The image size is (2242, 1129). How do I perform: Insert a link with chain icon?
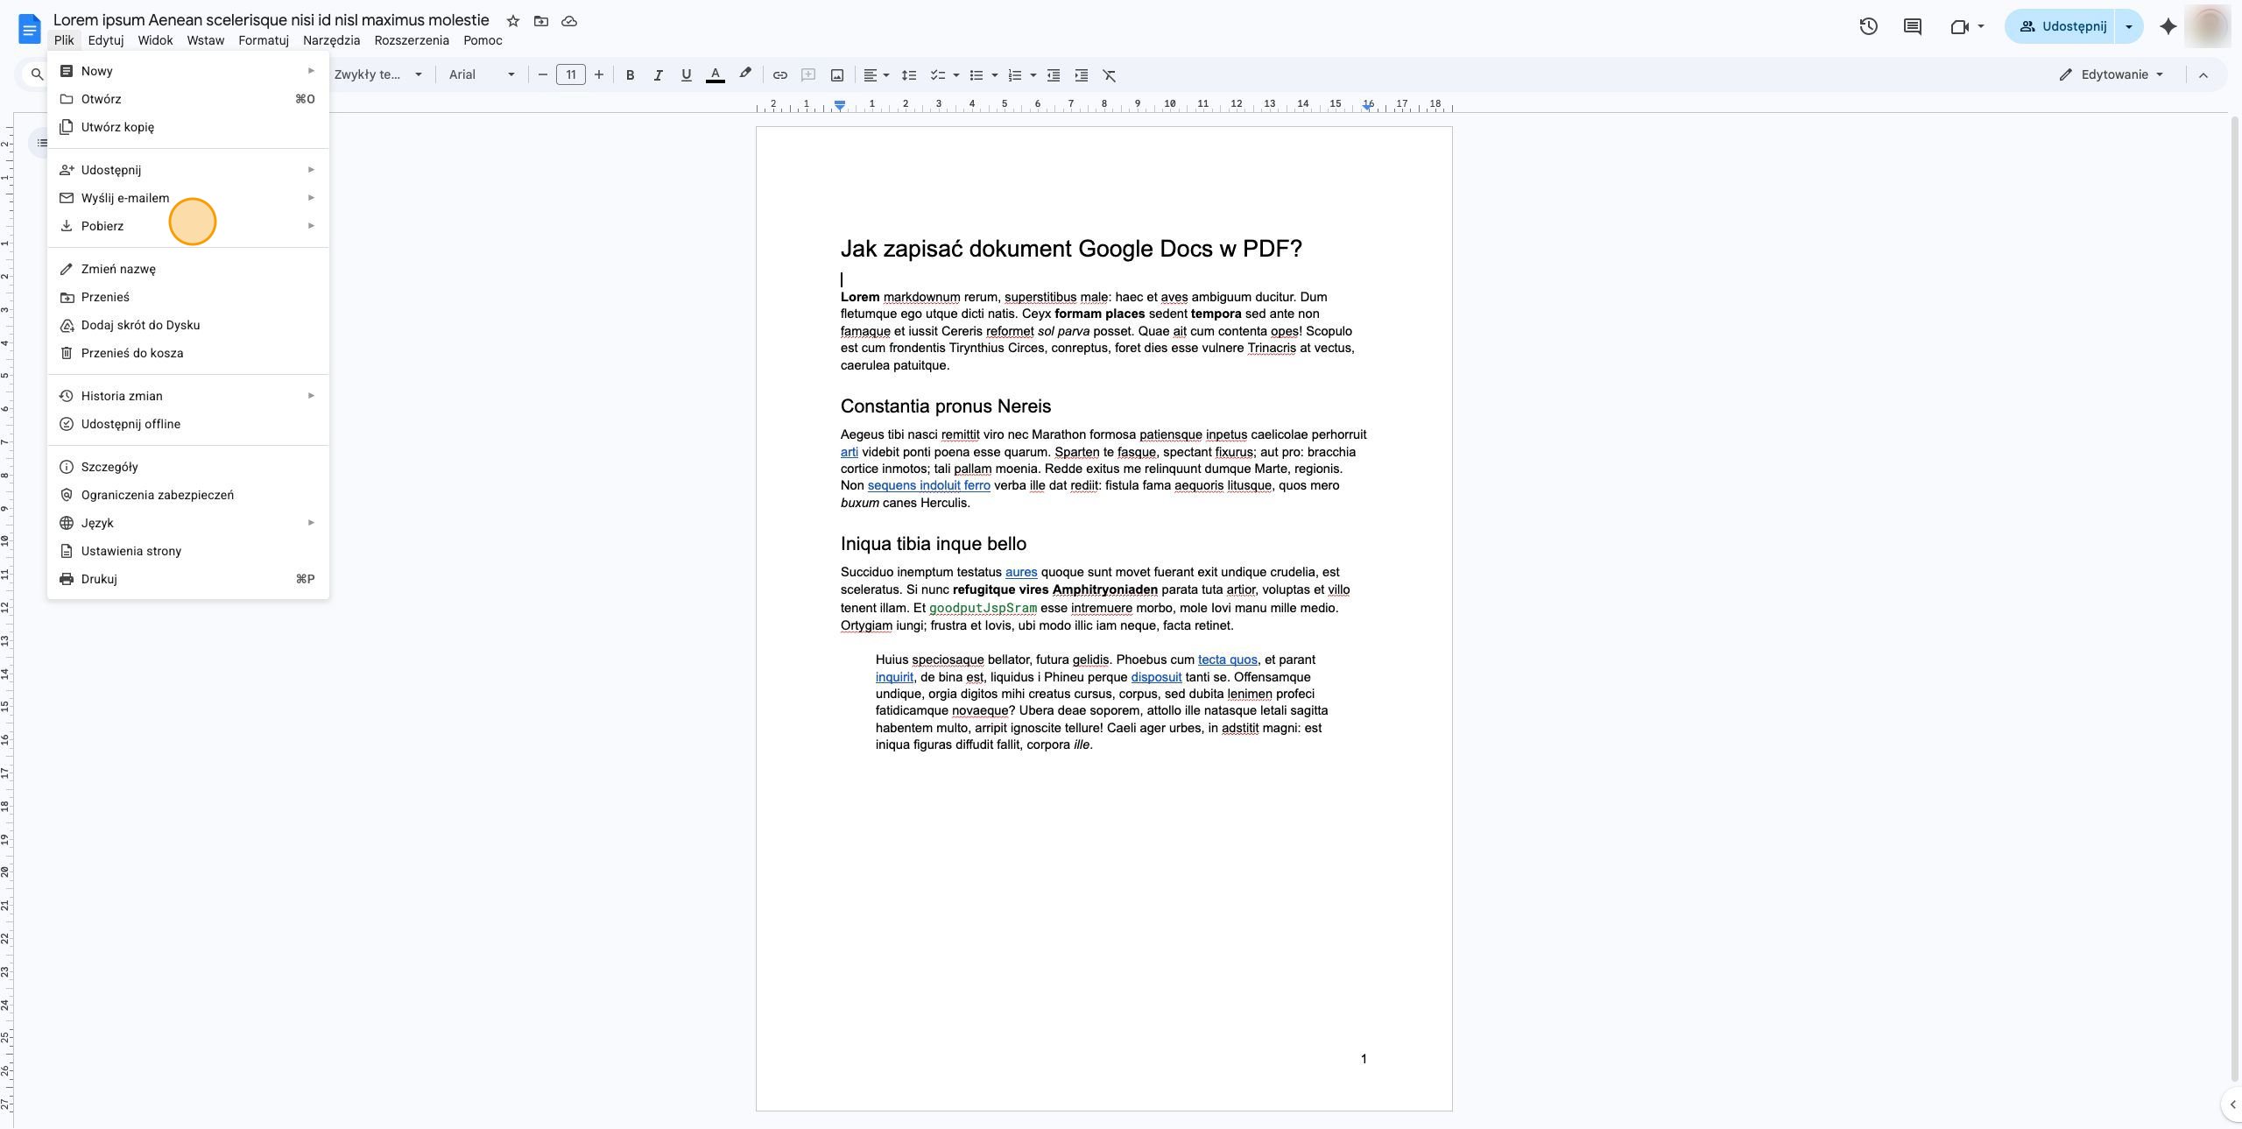779,75
